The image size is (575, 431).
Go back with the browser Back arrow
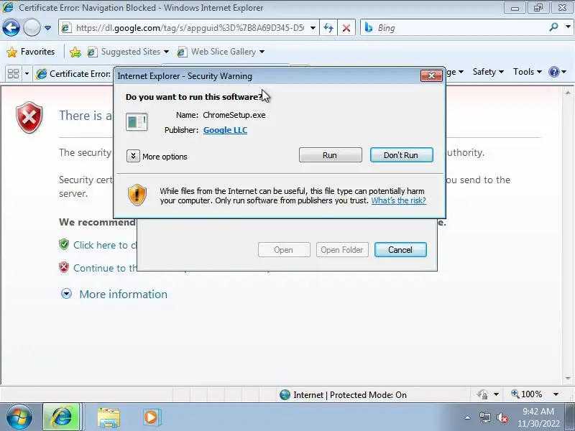tap(11, 28)
